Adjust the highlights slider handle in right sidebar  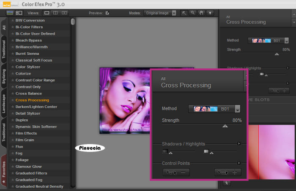tap(266, 75)
